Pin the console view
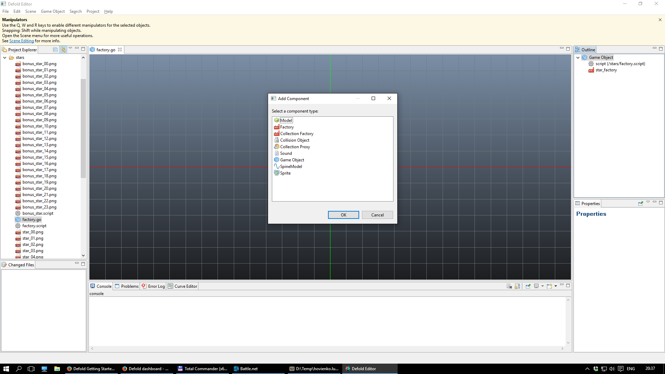The width and height of the screenshot is (665, 374). (528, 286)
